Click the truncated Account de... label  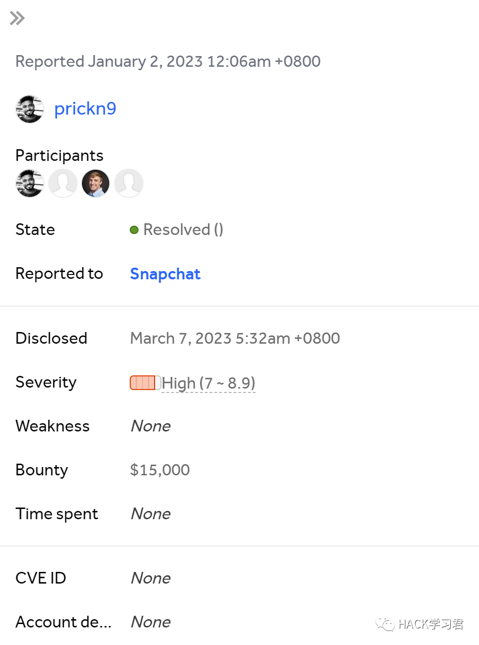point(63,622)
